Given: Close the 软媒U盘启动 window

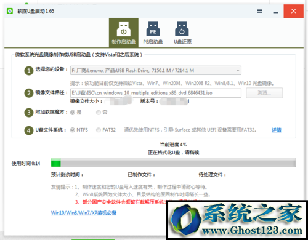Looking at the screenshot, I should point(294,11).
